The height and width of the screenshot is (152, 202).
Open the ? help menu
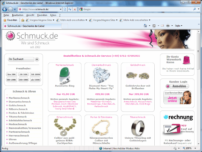(x=60, y=15)
